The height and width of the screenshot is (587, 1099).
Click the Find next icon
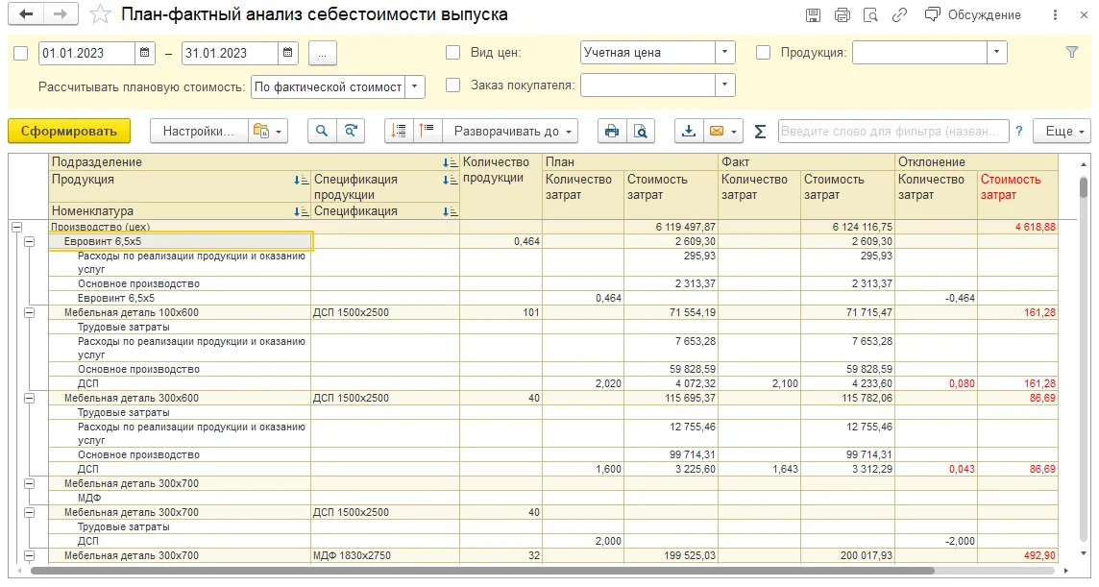[x=351, y=132]
